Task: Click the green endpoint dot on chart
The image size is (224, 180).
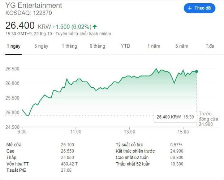Action: tap(197, 71)
